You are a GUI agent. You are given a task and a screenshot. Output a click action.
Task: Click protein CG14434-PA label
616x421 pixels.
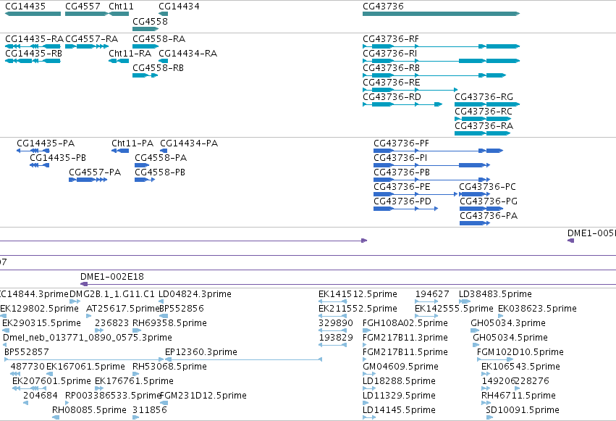point(189,143)
